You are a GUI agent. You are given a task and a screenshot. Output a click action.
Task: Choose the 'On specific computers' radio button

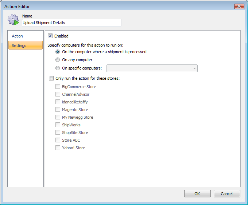click(x=58, y=68)
